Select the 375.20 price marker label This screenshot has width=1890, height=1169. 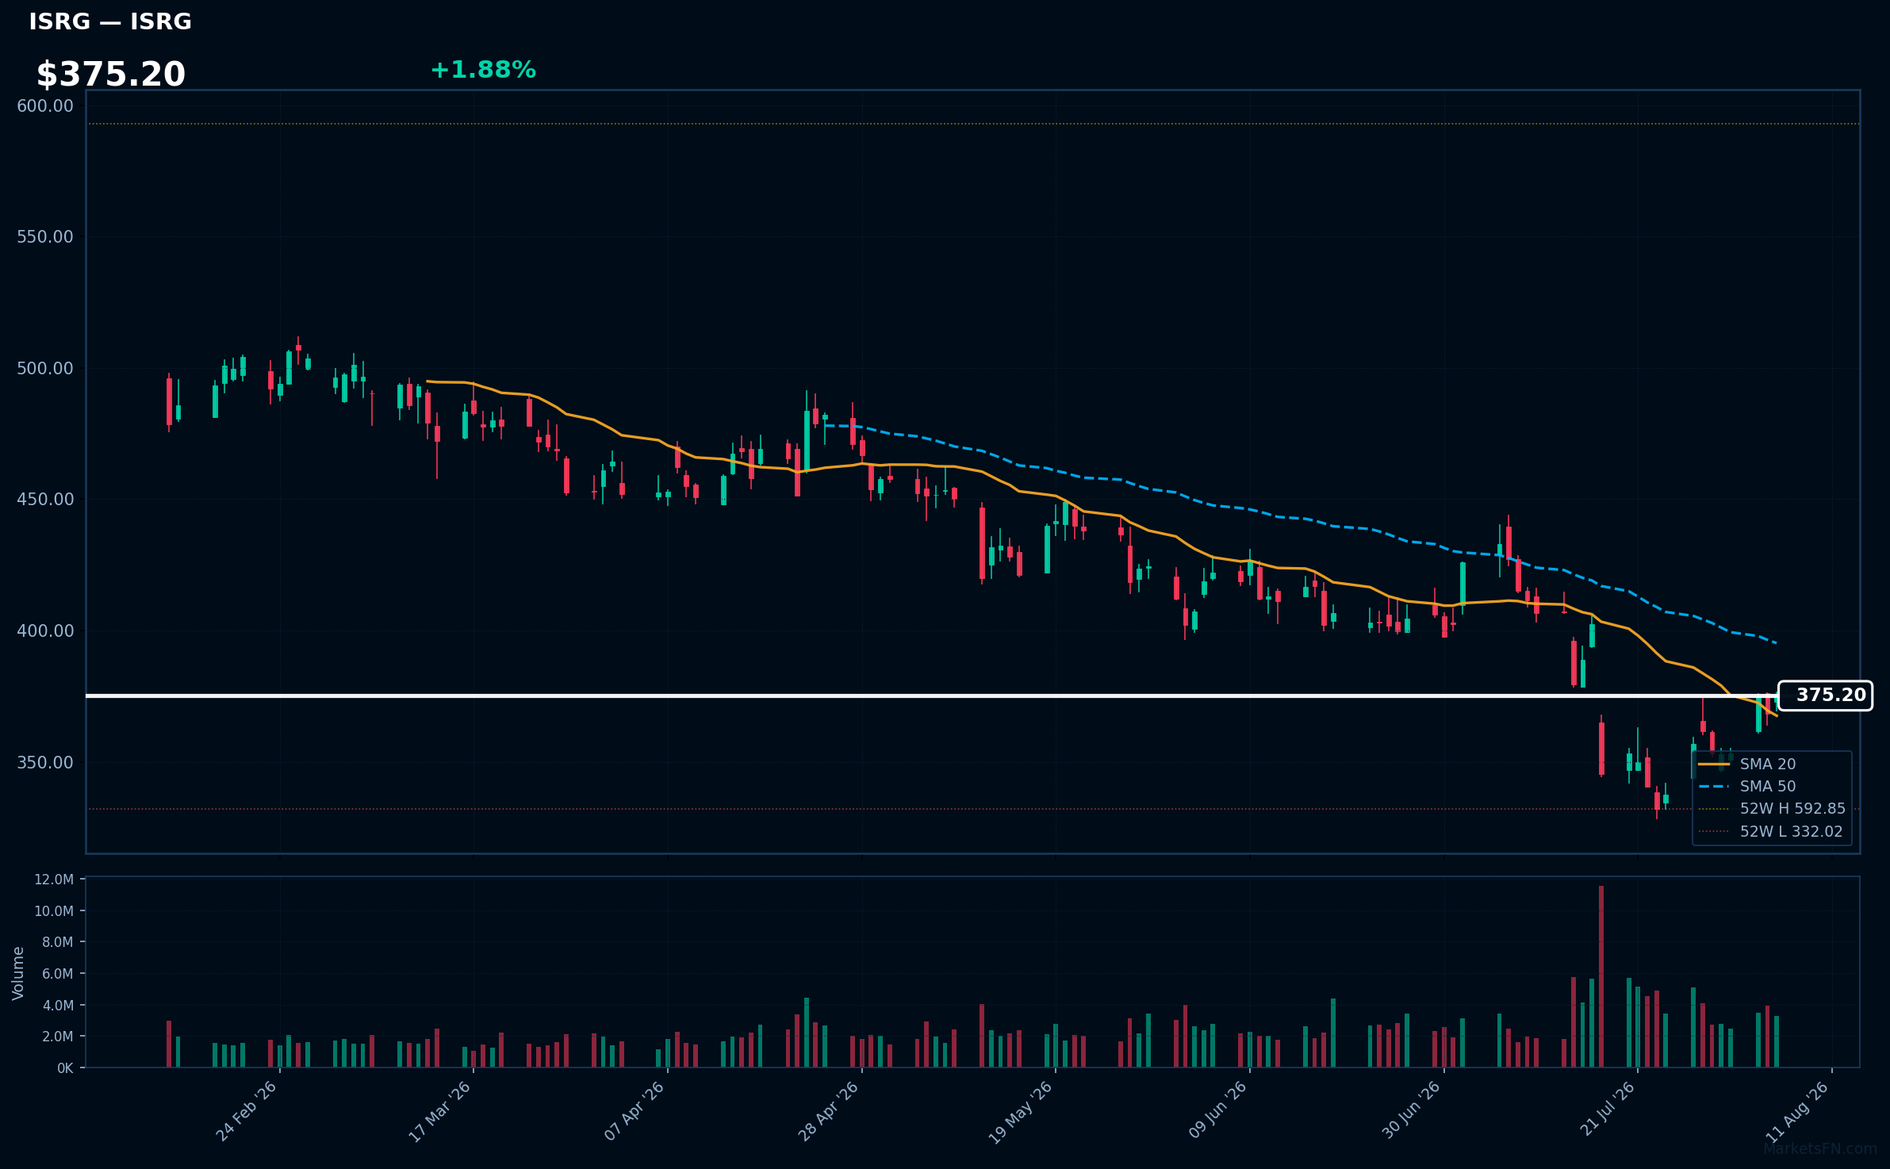1825,696
